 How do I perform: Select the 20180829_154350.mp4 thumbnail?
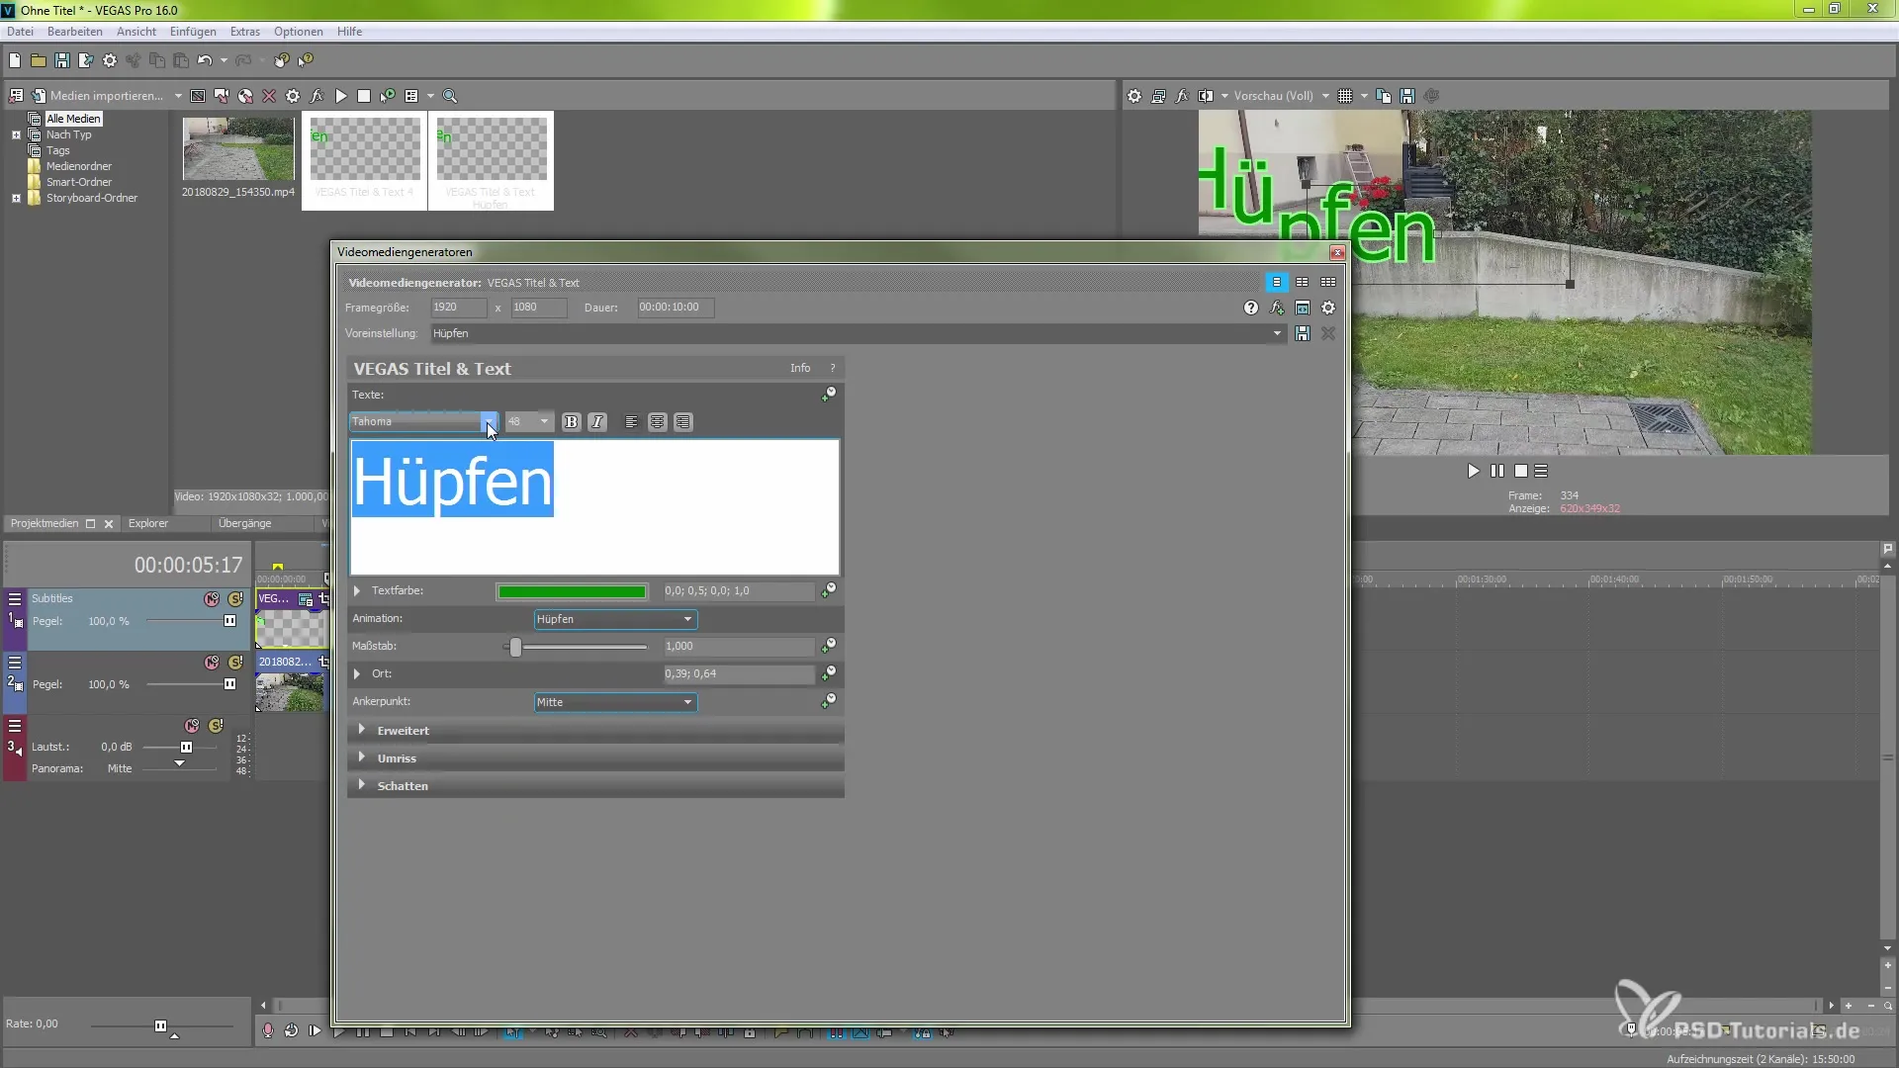point(238,148)
